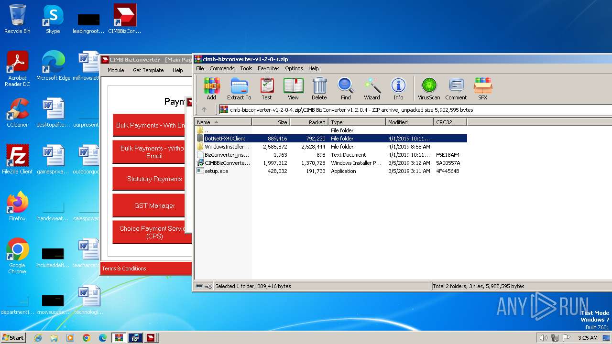Sort by CRC32 column header
This screenshot has width=612, height=344.
coord(450,122)
